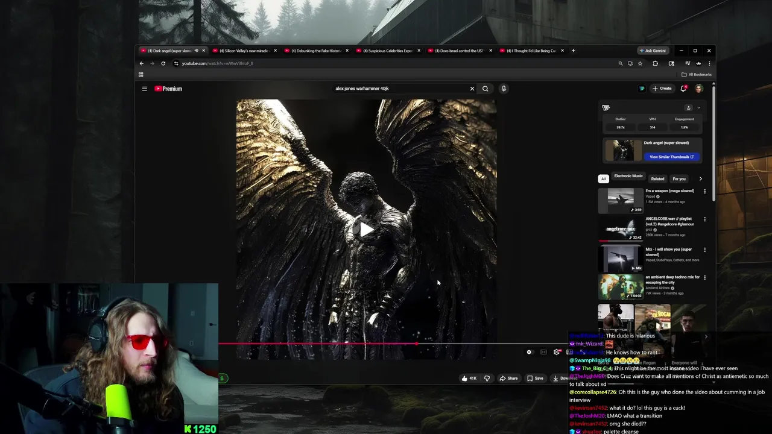Click the Ask Gemini button
Screen dimensions: 772x434
[x=653, y=51]
